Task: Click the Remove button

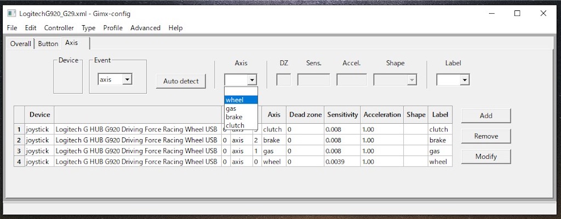Action: [x=486, y=136]
